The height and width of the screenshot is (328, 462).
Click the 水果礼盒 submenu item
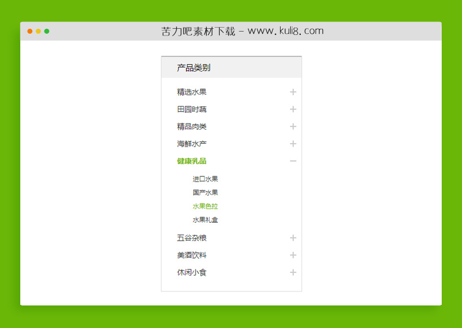coord(205,220)
